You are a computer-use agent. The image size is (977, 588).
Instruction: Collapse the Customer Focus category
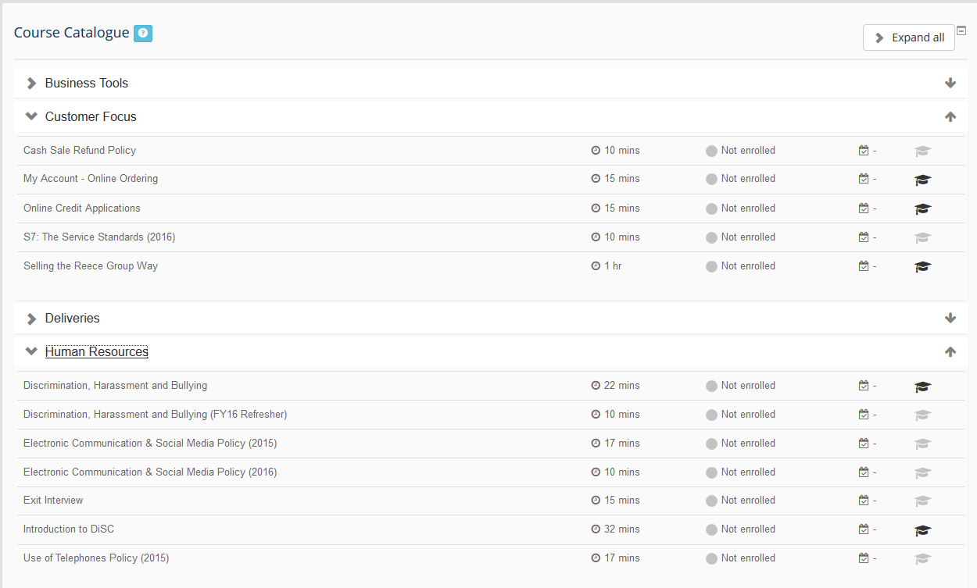90,116
